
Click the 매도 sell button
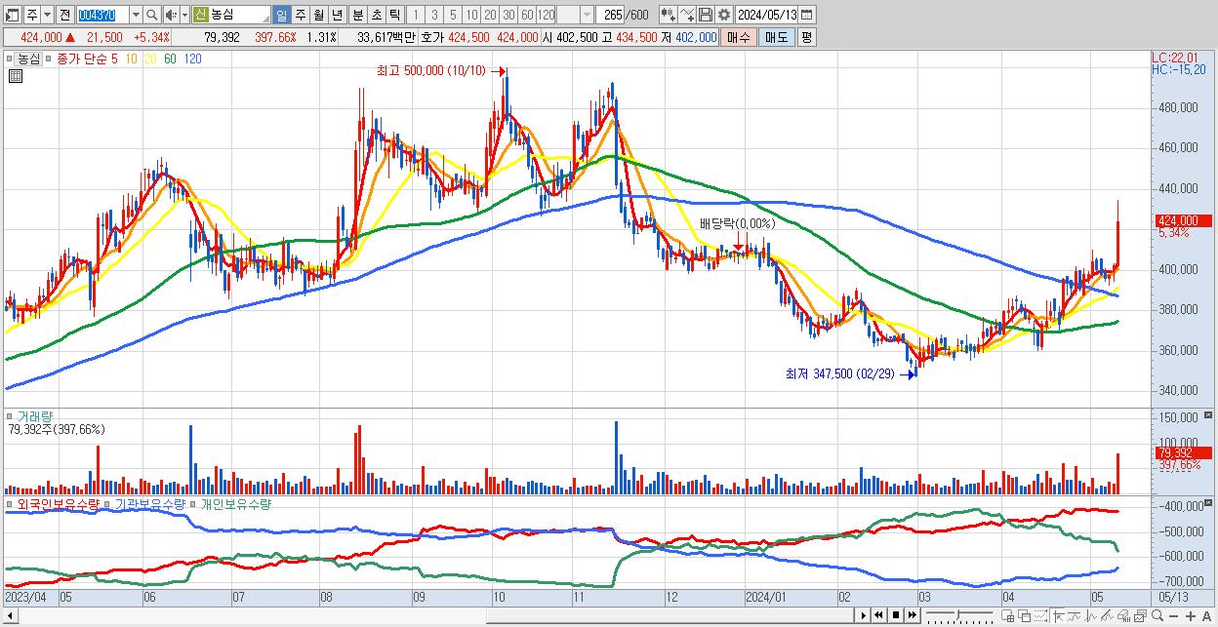(x=776, y=37)
